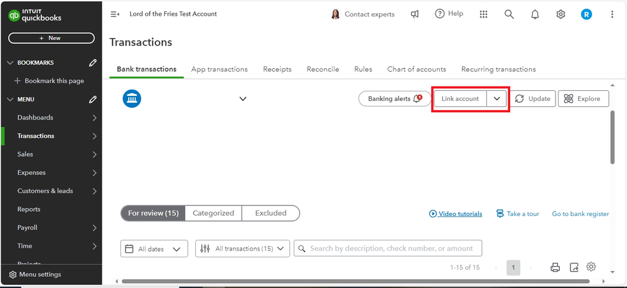Open the All dates dropdown
This screenshot has width=627, height=288.
click(x=154, y=249)
